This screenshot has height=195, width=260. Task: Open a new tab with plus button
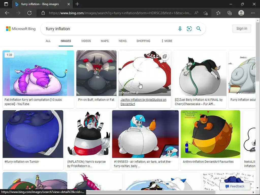77,4
